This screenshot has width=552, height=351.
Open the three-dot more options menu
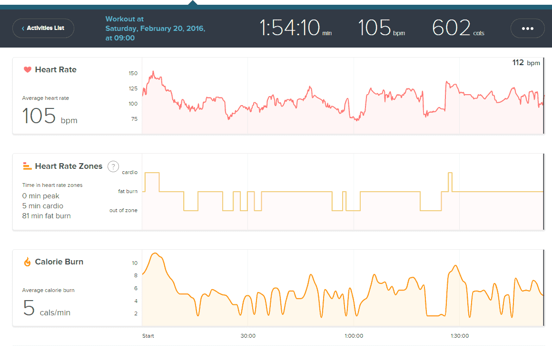[527, 29]
